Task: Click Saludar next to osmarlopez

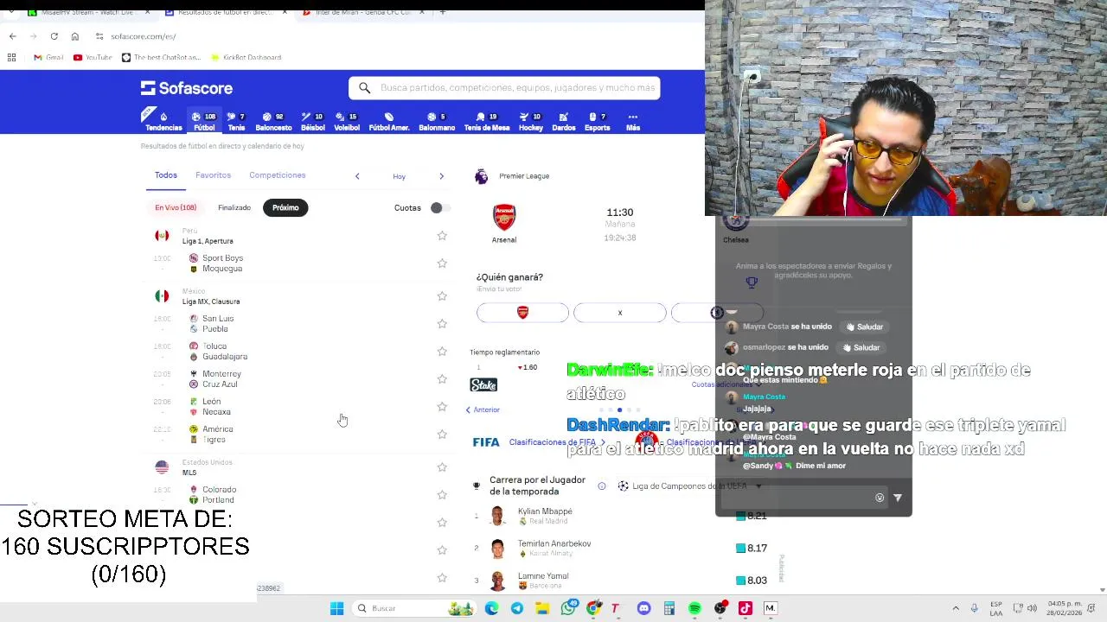Action: (x=863, y=347)
